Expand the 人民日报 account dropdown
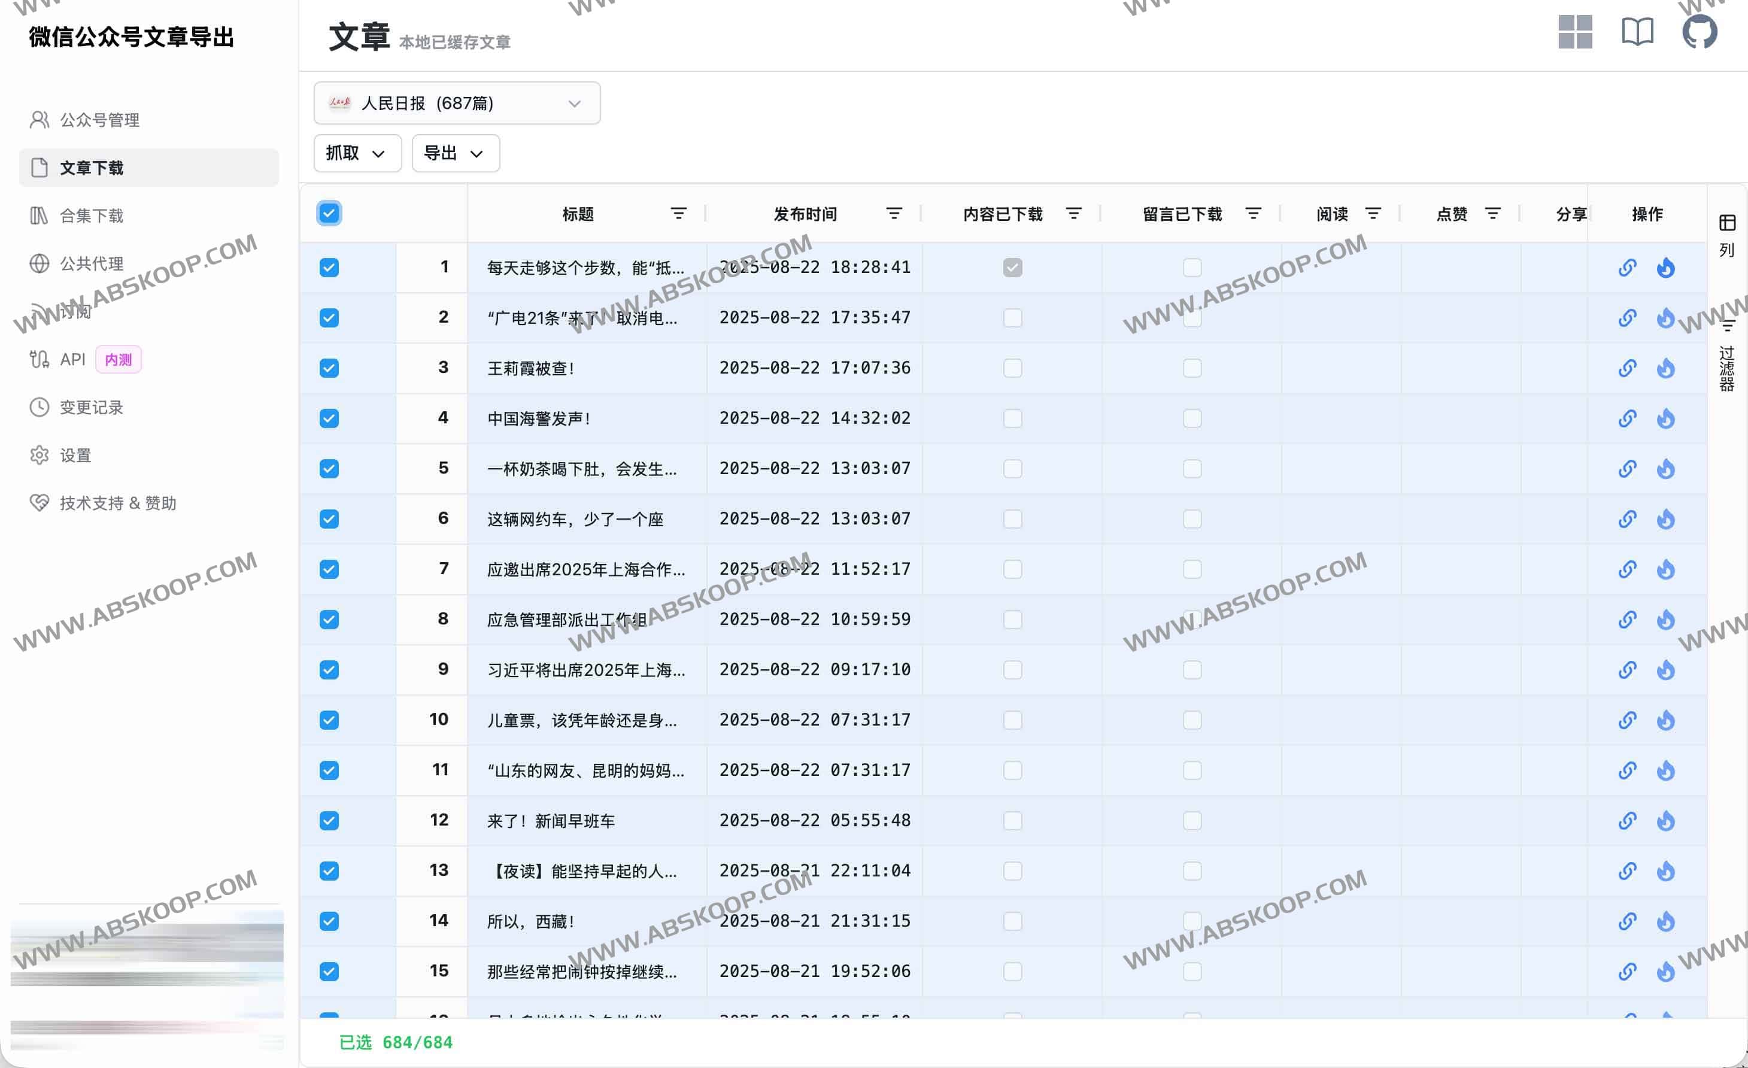 [x=457, y=104]
